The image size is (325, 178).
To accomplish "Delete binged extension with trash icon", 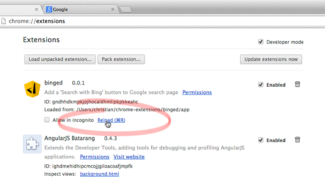I will click(x=297, y=84).
